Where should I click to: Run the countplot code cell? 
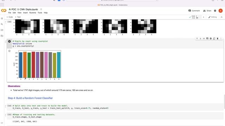pyautogui.click(x=9, y=41)
